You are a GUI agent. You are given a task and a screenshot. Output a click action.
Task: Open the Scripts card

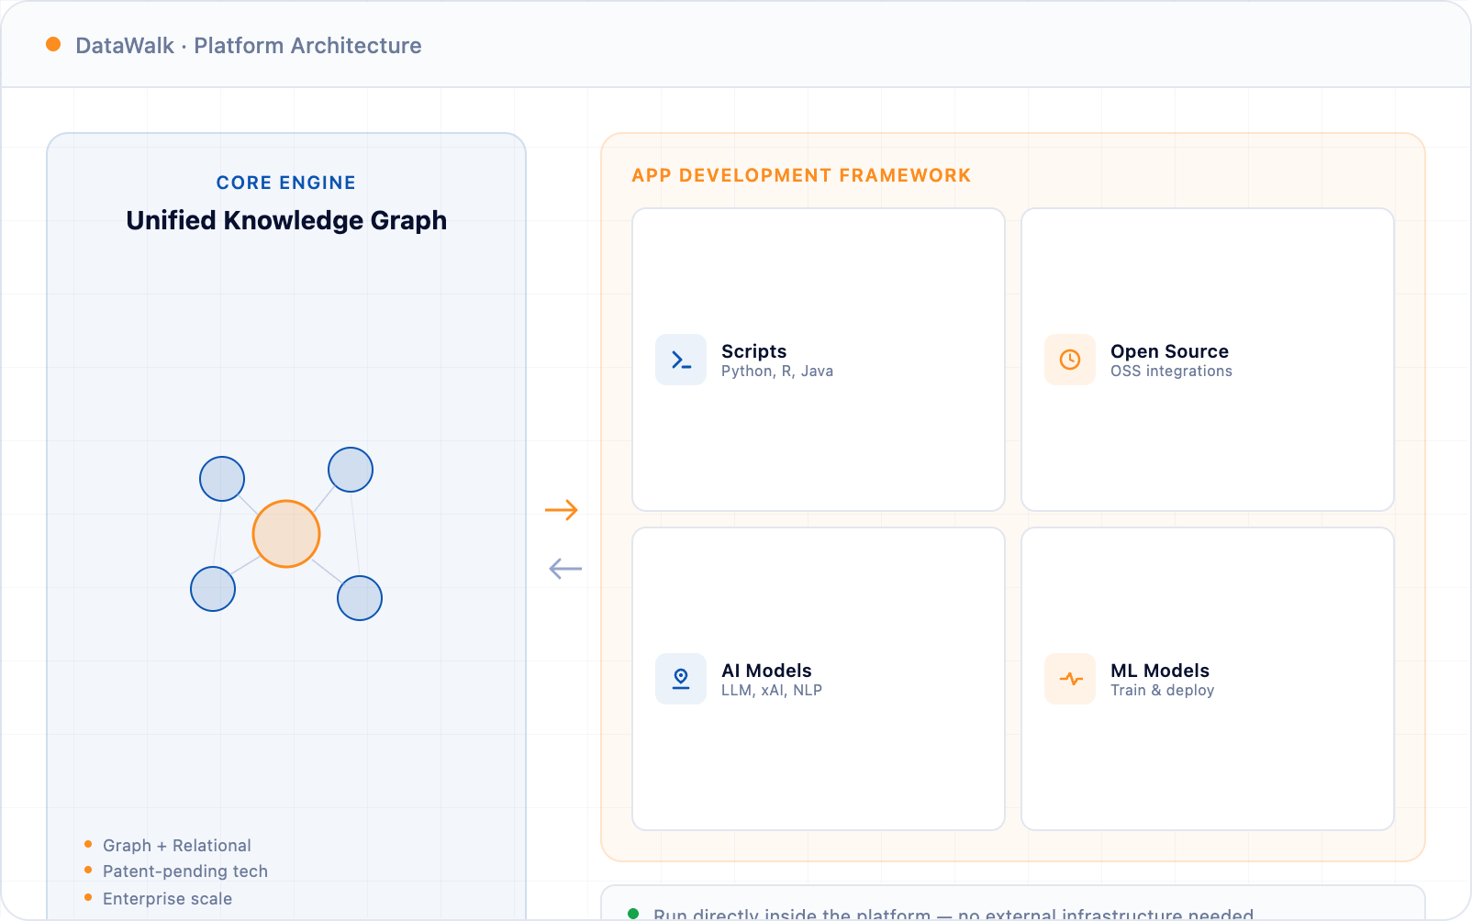819,360
